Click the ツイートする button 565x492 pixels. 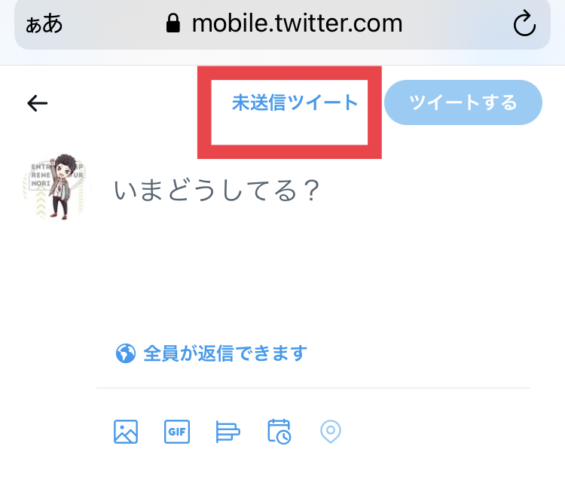click(x=463, y=102)
